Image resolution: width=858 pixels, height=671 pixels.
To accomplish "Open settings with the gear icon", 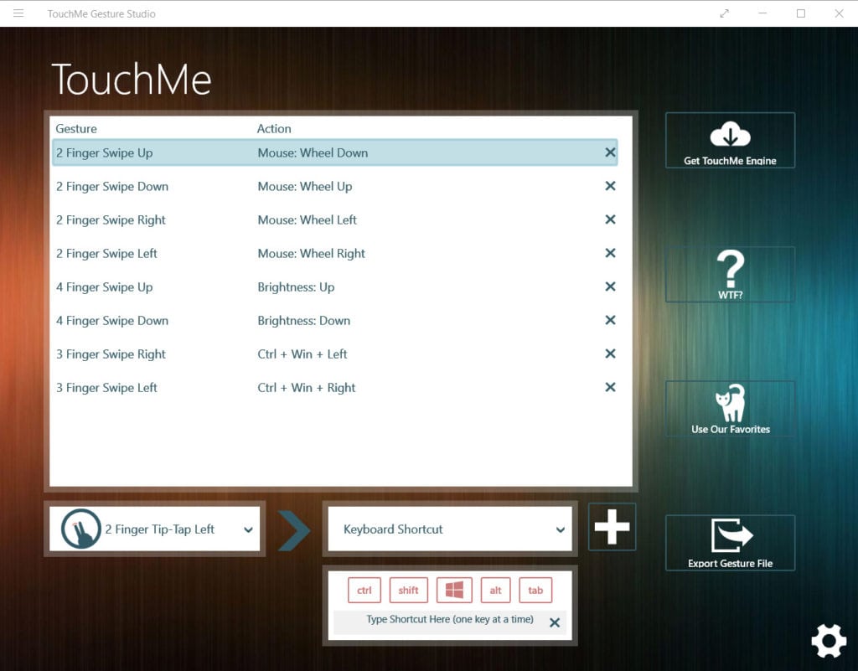I will tap(828, 641).
